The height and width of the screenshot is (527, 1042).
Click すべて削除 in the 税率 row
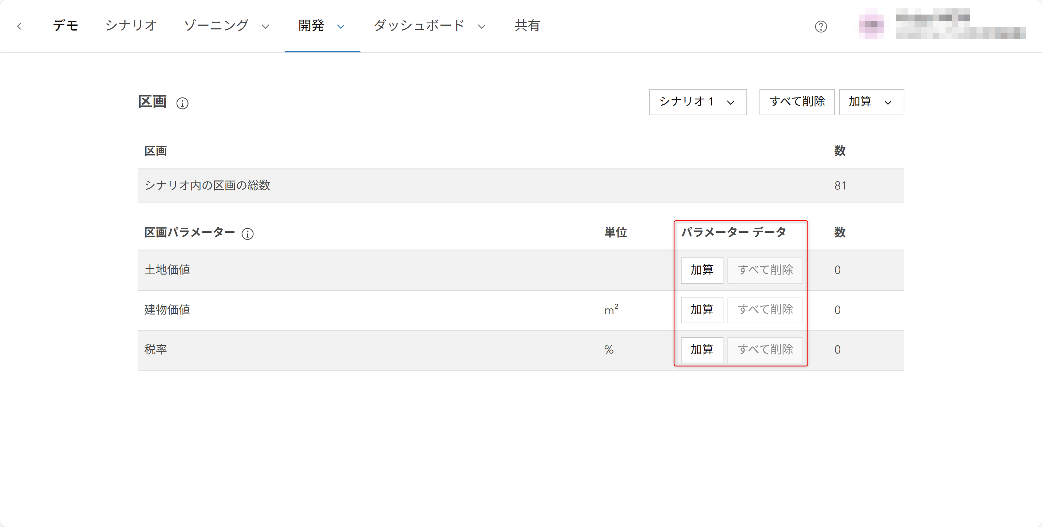coord(765,350)
